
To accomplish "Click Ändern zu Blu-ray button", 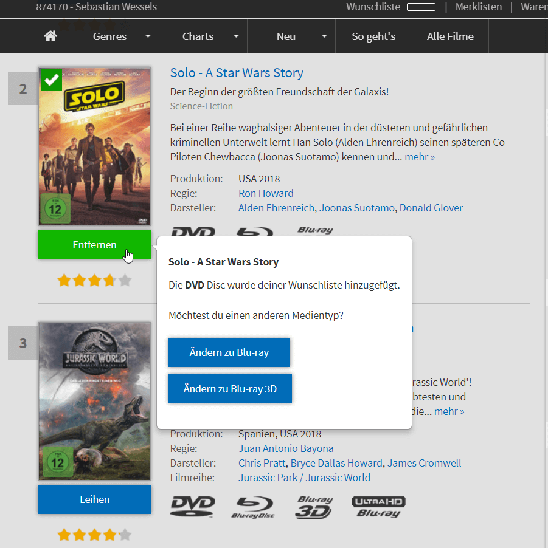I will click(x=229, y=352).
